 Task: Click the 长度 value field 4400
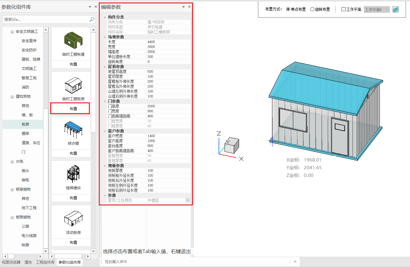tap(169, 42)
